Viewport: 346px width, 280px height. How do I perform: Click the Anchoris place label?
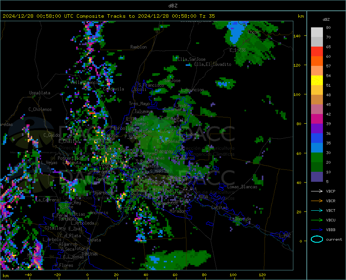[x=99, y=213]
